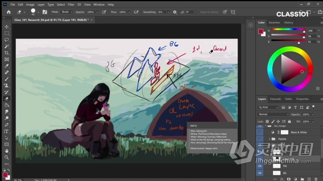Screen dimensions: 323x181
Task: Select the Eraser tool in toolbar
Action: coord(7,99)
